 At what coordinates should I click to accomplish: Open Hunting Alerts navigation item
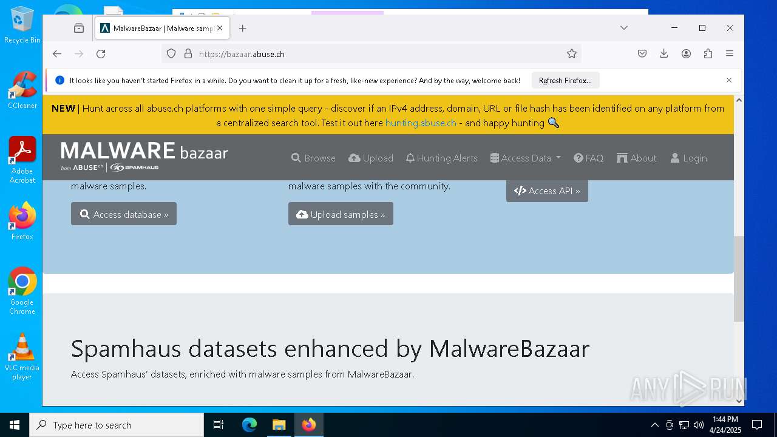(x=442, y=158)
